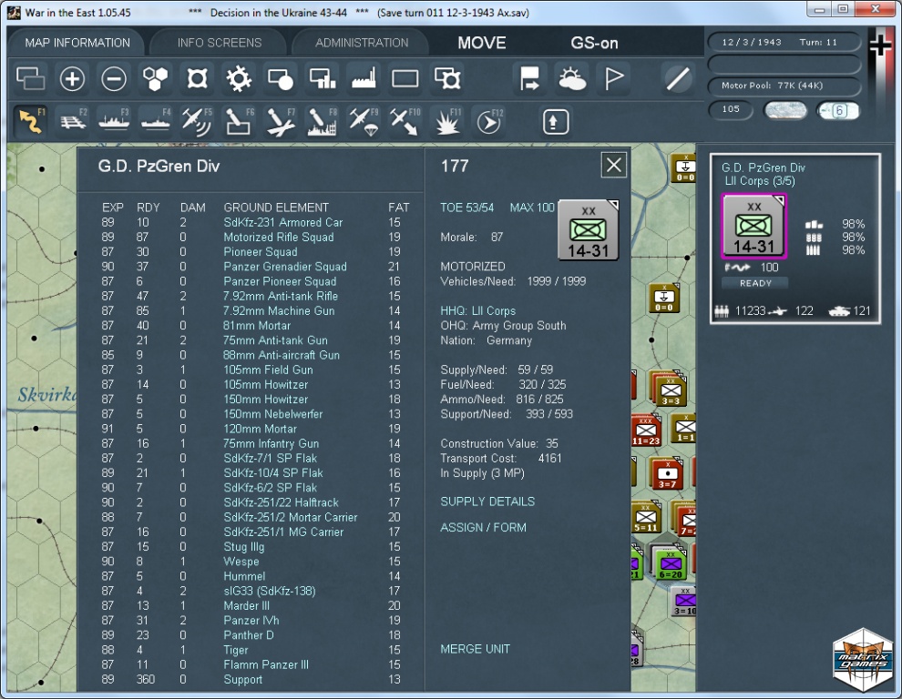902x699 pixels.
Task: Close the G.D. PzGren Div detail window
Action: pos(614,165)
